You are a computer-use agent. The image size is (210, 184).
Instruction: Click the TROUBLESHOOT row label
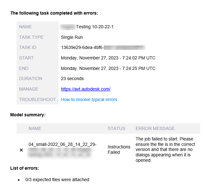[x=37, y=100]
